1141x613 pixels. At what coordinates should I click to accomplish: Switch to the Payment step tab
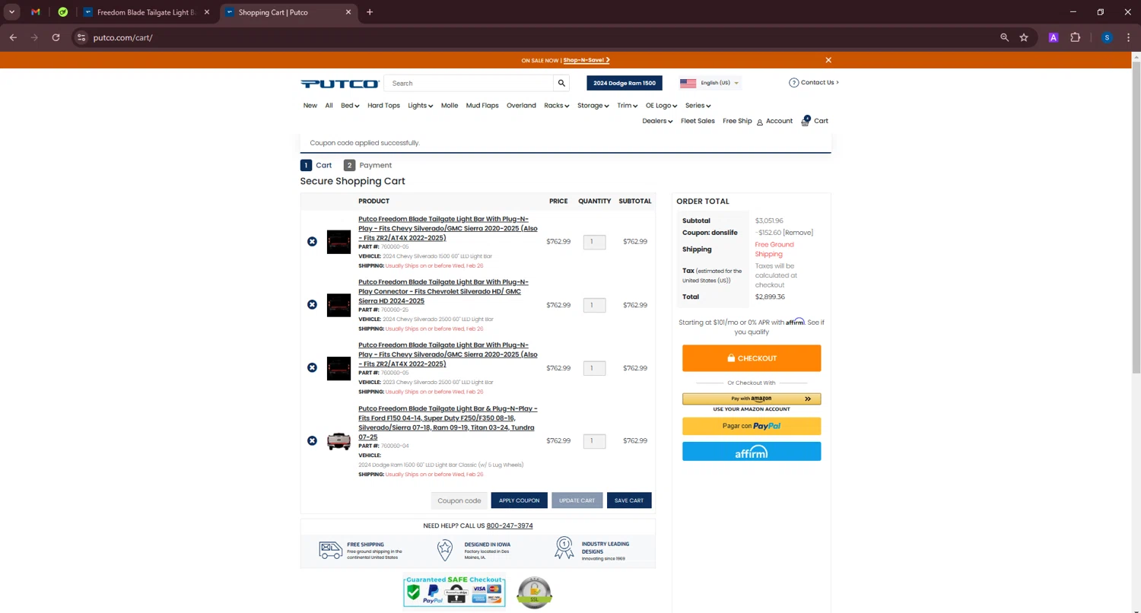pyautogui.click(x=367, y=165)
